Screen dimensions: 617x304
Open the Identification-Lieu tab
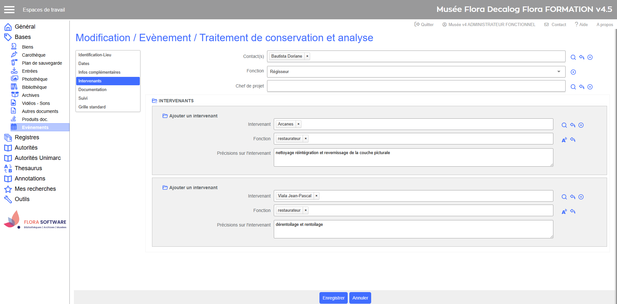pyautogui.click(x=95, y=55)
